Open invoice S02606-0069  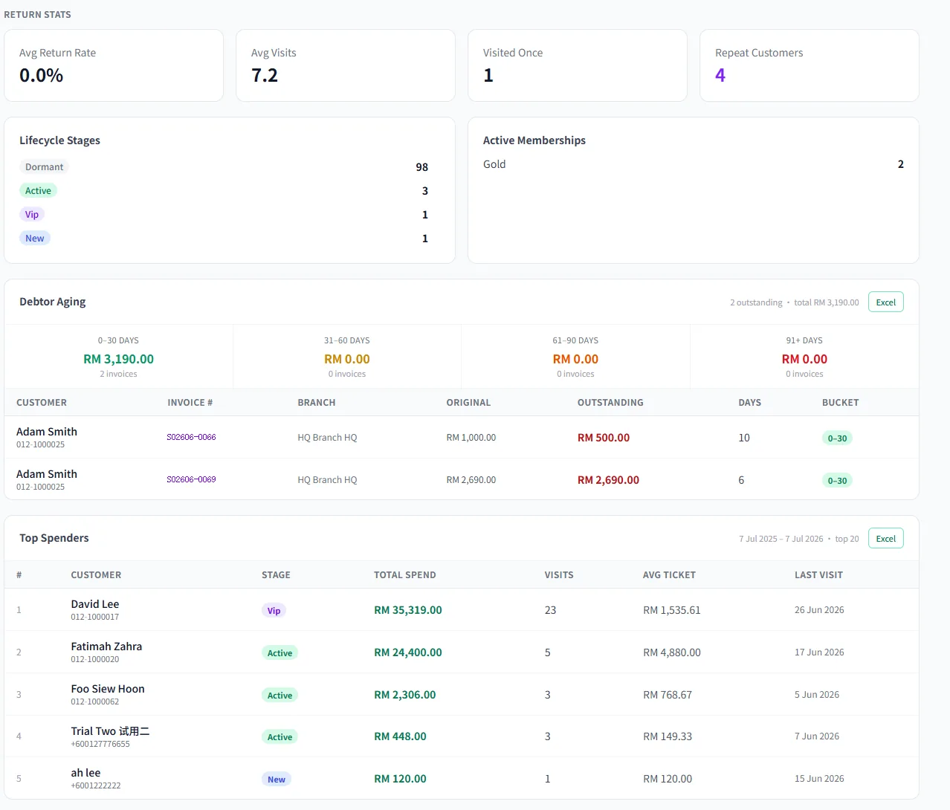coord(191,479)
